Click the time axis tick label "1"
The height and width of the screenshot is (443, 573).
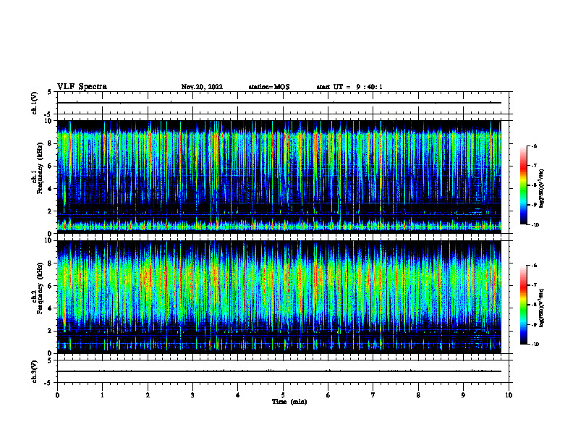(x=102, y=395)
